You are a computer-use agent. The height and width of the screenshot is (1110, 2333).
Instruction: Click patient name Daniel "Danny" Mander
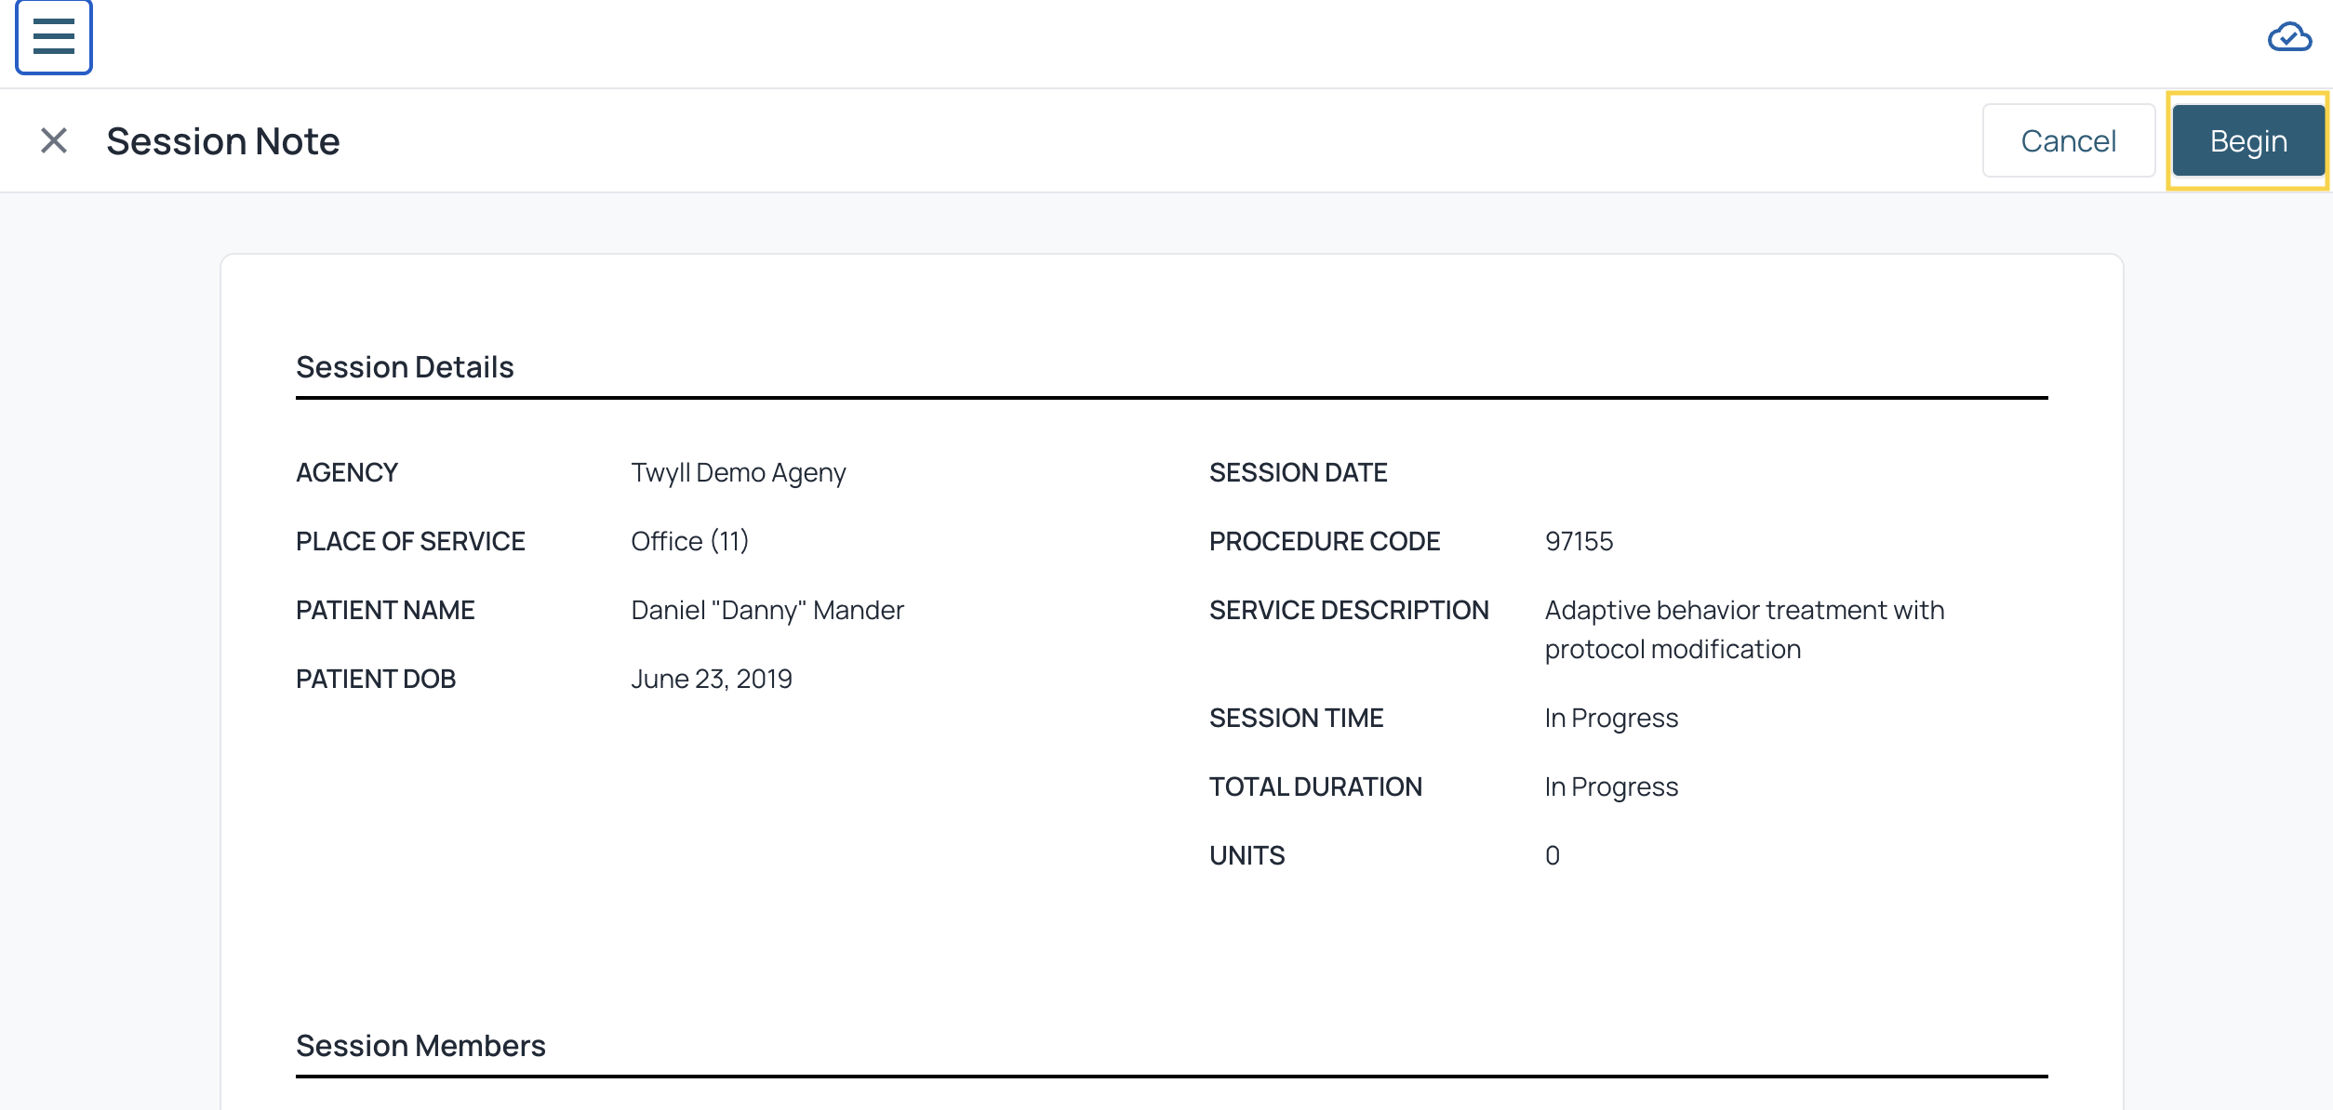pyautogui.click(x=767, y=610)
